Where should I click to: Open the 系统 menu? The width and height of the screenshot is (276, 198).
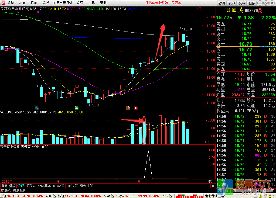click(x=11, y=3)
